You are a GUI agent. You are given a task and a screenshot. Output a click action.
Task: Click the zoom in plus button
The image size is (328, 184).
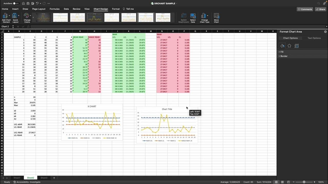click(315, 182)
